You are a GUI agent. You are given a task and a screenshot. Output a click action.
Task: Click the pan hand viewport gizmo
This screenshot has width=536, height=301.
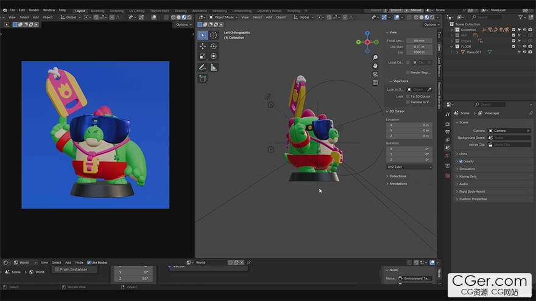[x=375, y=66]
